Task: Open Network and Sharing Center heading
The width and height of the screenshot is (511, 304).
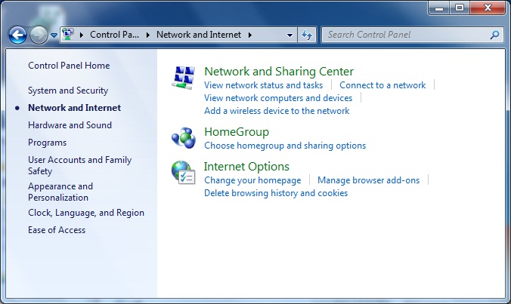Action: [279, 71]
